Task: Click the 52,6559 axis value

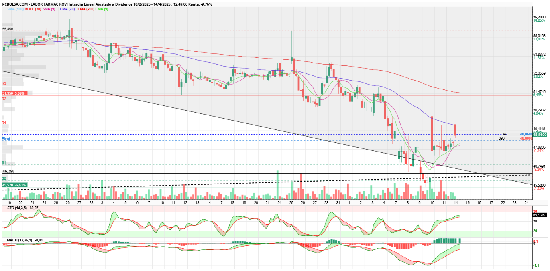Action: [539, 73]
